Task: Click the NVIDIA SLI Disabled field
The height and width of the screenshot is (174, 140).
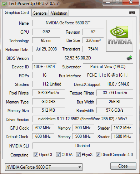Action: [x=83, y=146]
